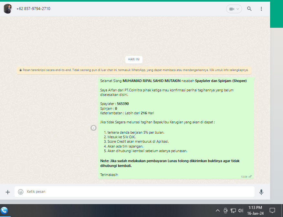React to the message with emoji button

click(93, 128)
